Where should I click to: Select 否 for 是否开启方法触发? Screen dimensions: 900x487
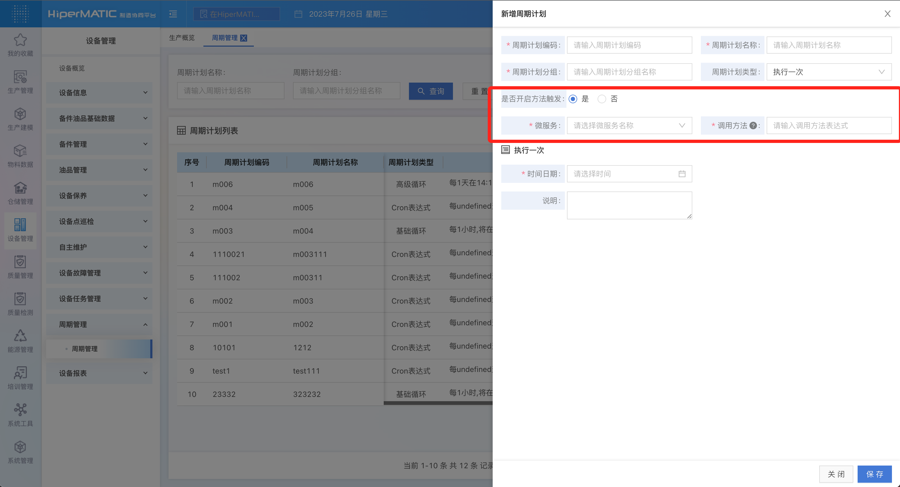point(602,99)
